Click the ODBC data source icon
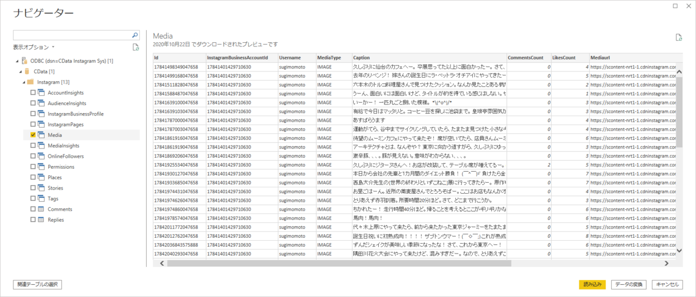Image resolution: width=696 pixels, height=297 pixels. [x=25, y=60]
